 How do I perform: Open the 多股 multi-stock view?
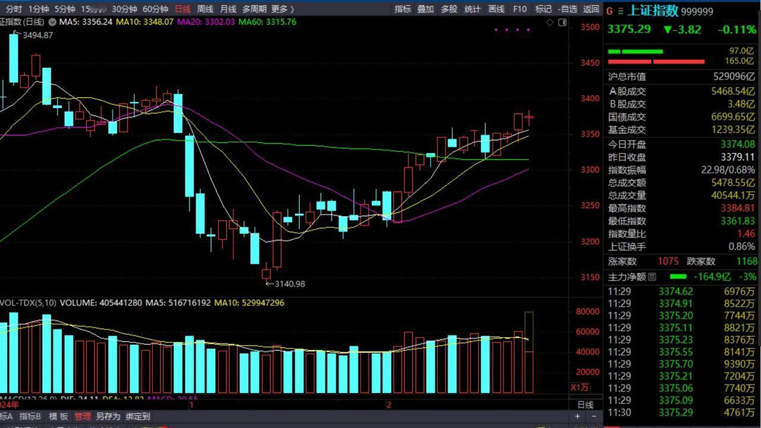[449, 9]
